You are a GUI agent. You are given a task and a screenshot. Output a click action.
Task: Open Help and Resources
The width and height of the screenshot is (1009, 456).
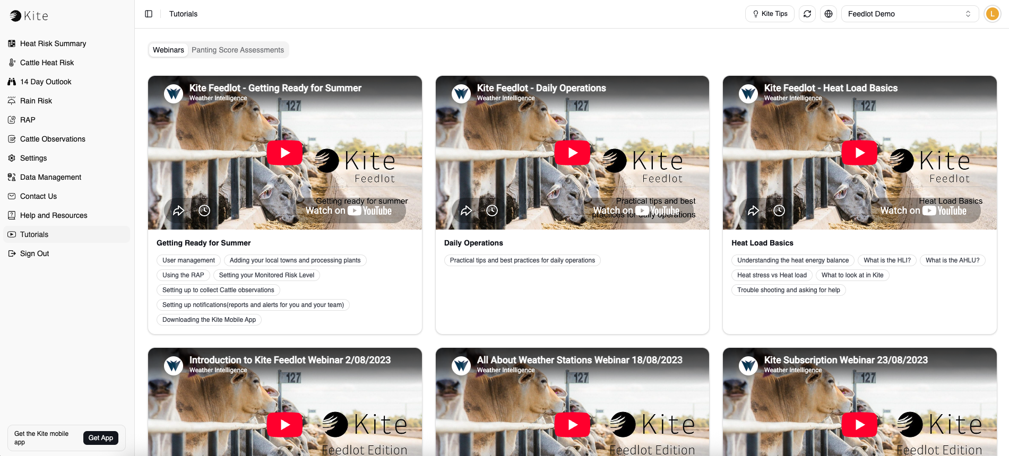click(x=67, y=215)
